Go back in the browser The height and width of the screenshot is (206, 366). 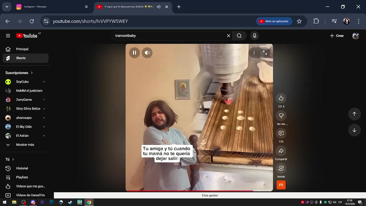click(7, 21)
